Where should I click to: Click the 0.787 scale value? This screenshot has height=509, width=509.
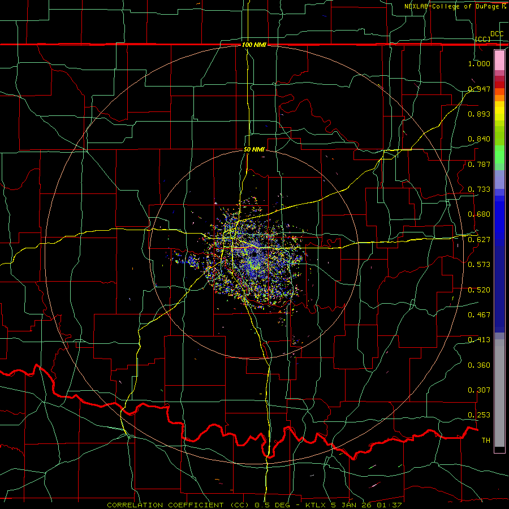(479, 164)
